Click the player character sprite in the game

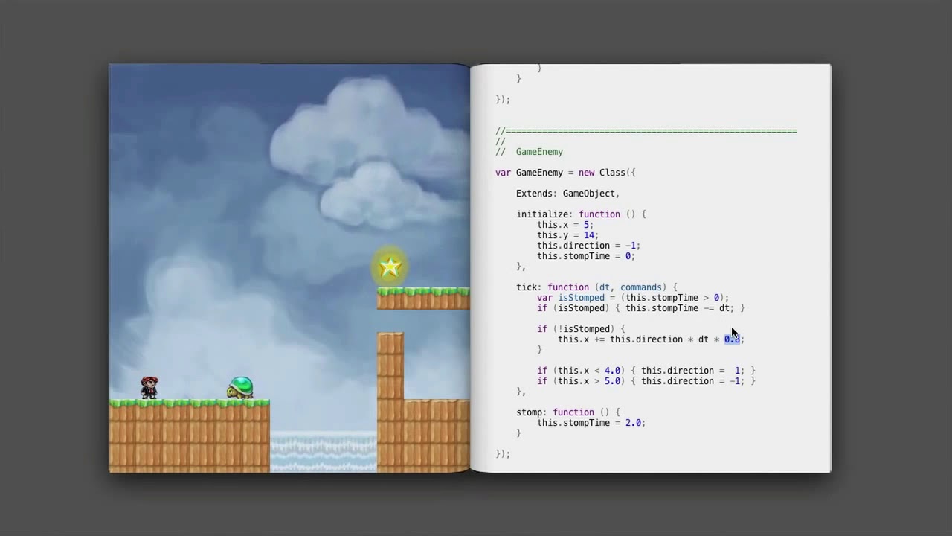tap(149, 387)
